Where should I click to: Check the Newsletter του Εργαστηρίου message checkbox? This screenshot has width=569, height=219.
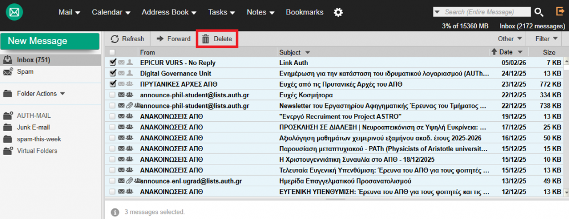coord(112,106)
